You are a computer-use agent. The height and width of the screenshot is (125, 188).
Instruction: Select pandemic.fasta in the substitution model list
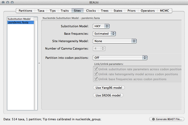click(21, 23)
